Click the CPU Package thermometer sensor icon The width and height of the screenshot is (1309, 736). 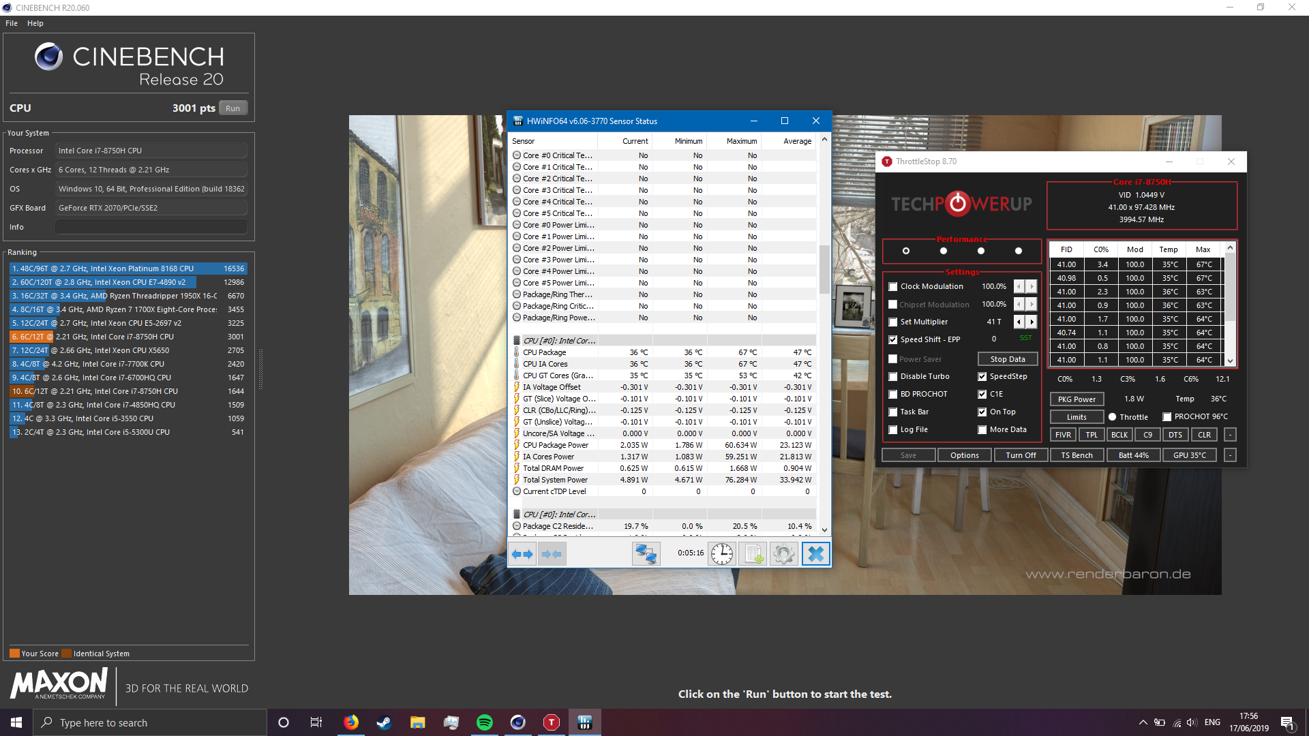[x=516, y=352]
